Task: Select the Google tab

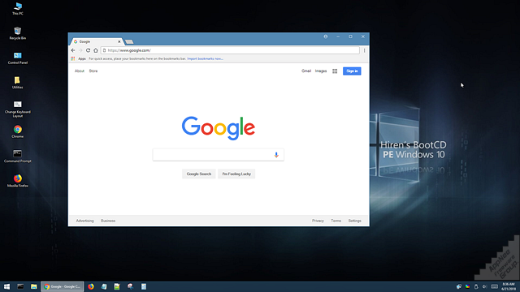Action: pos(97,41)
